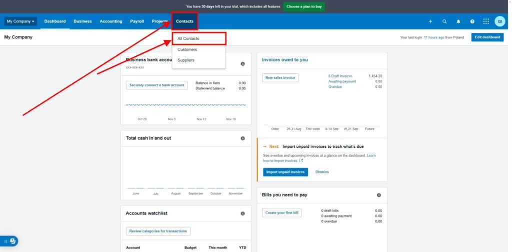Click Review categories for transactions
Viewport: 512px width, 252px height.
[158, 231]
